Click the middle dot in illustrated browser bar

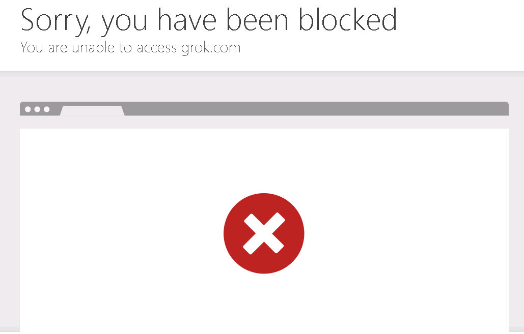click(38, 109)
